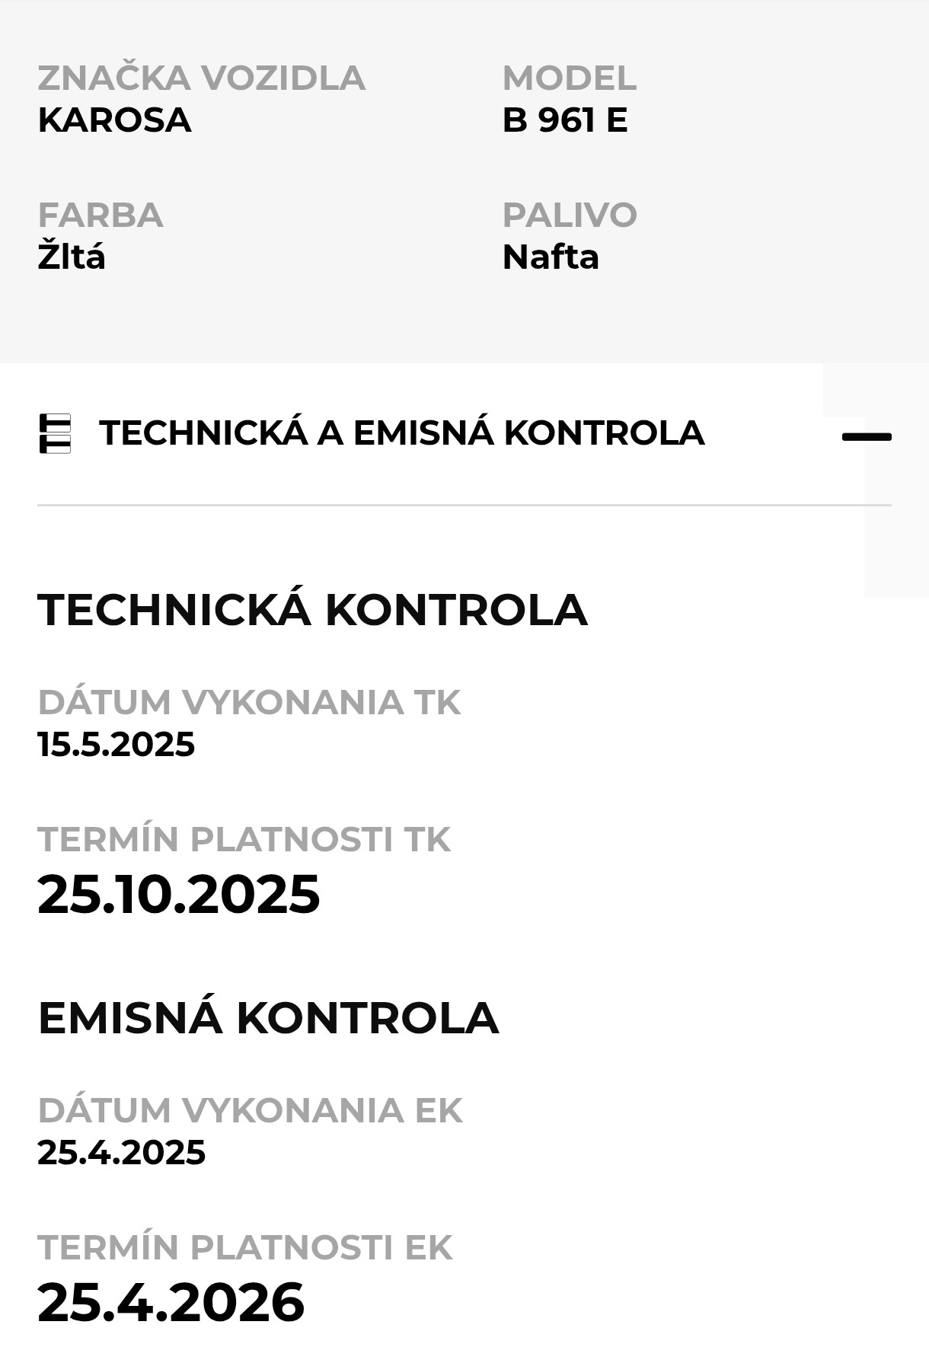Viewport: 929px width, 1347px height.
Task: Select the TK date 15.5.2025
Action: tap(117, 744)
